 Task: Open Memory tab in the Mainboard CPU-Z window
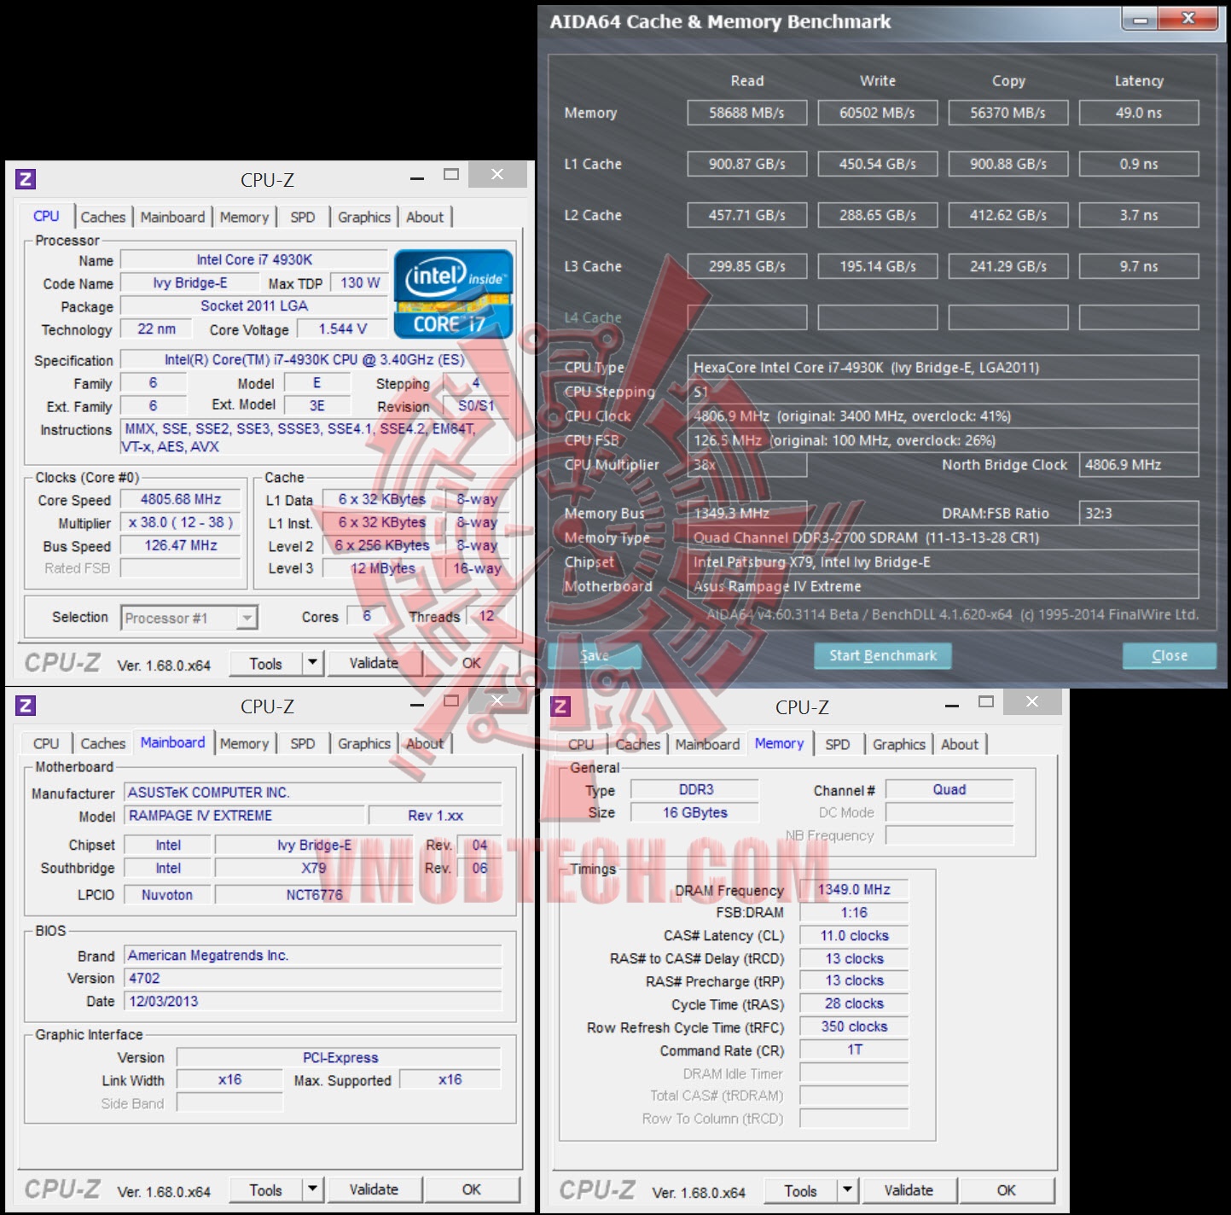244,744
